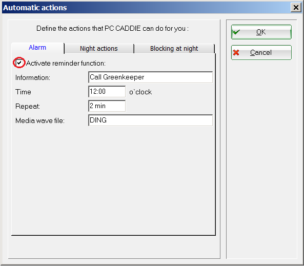This screenshot has height=266, width=304.
Task: Click the Repeat: label
Action: coord(28,106)
